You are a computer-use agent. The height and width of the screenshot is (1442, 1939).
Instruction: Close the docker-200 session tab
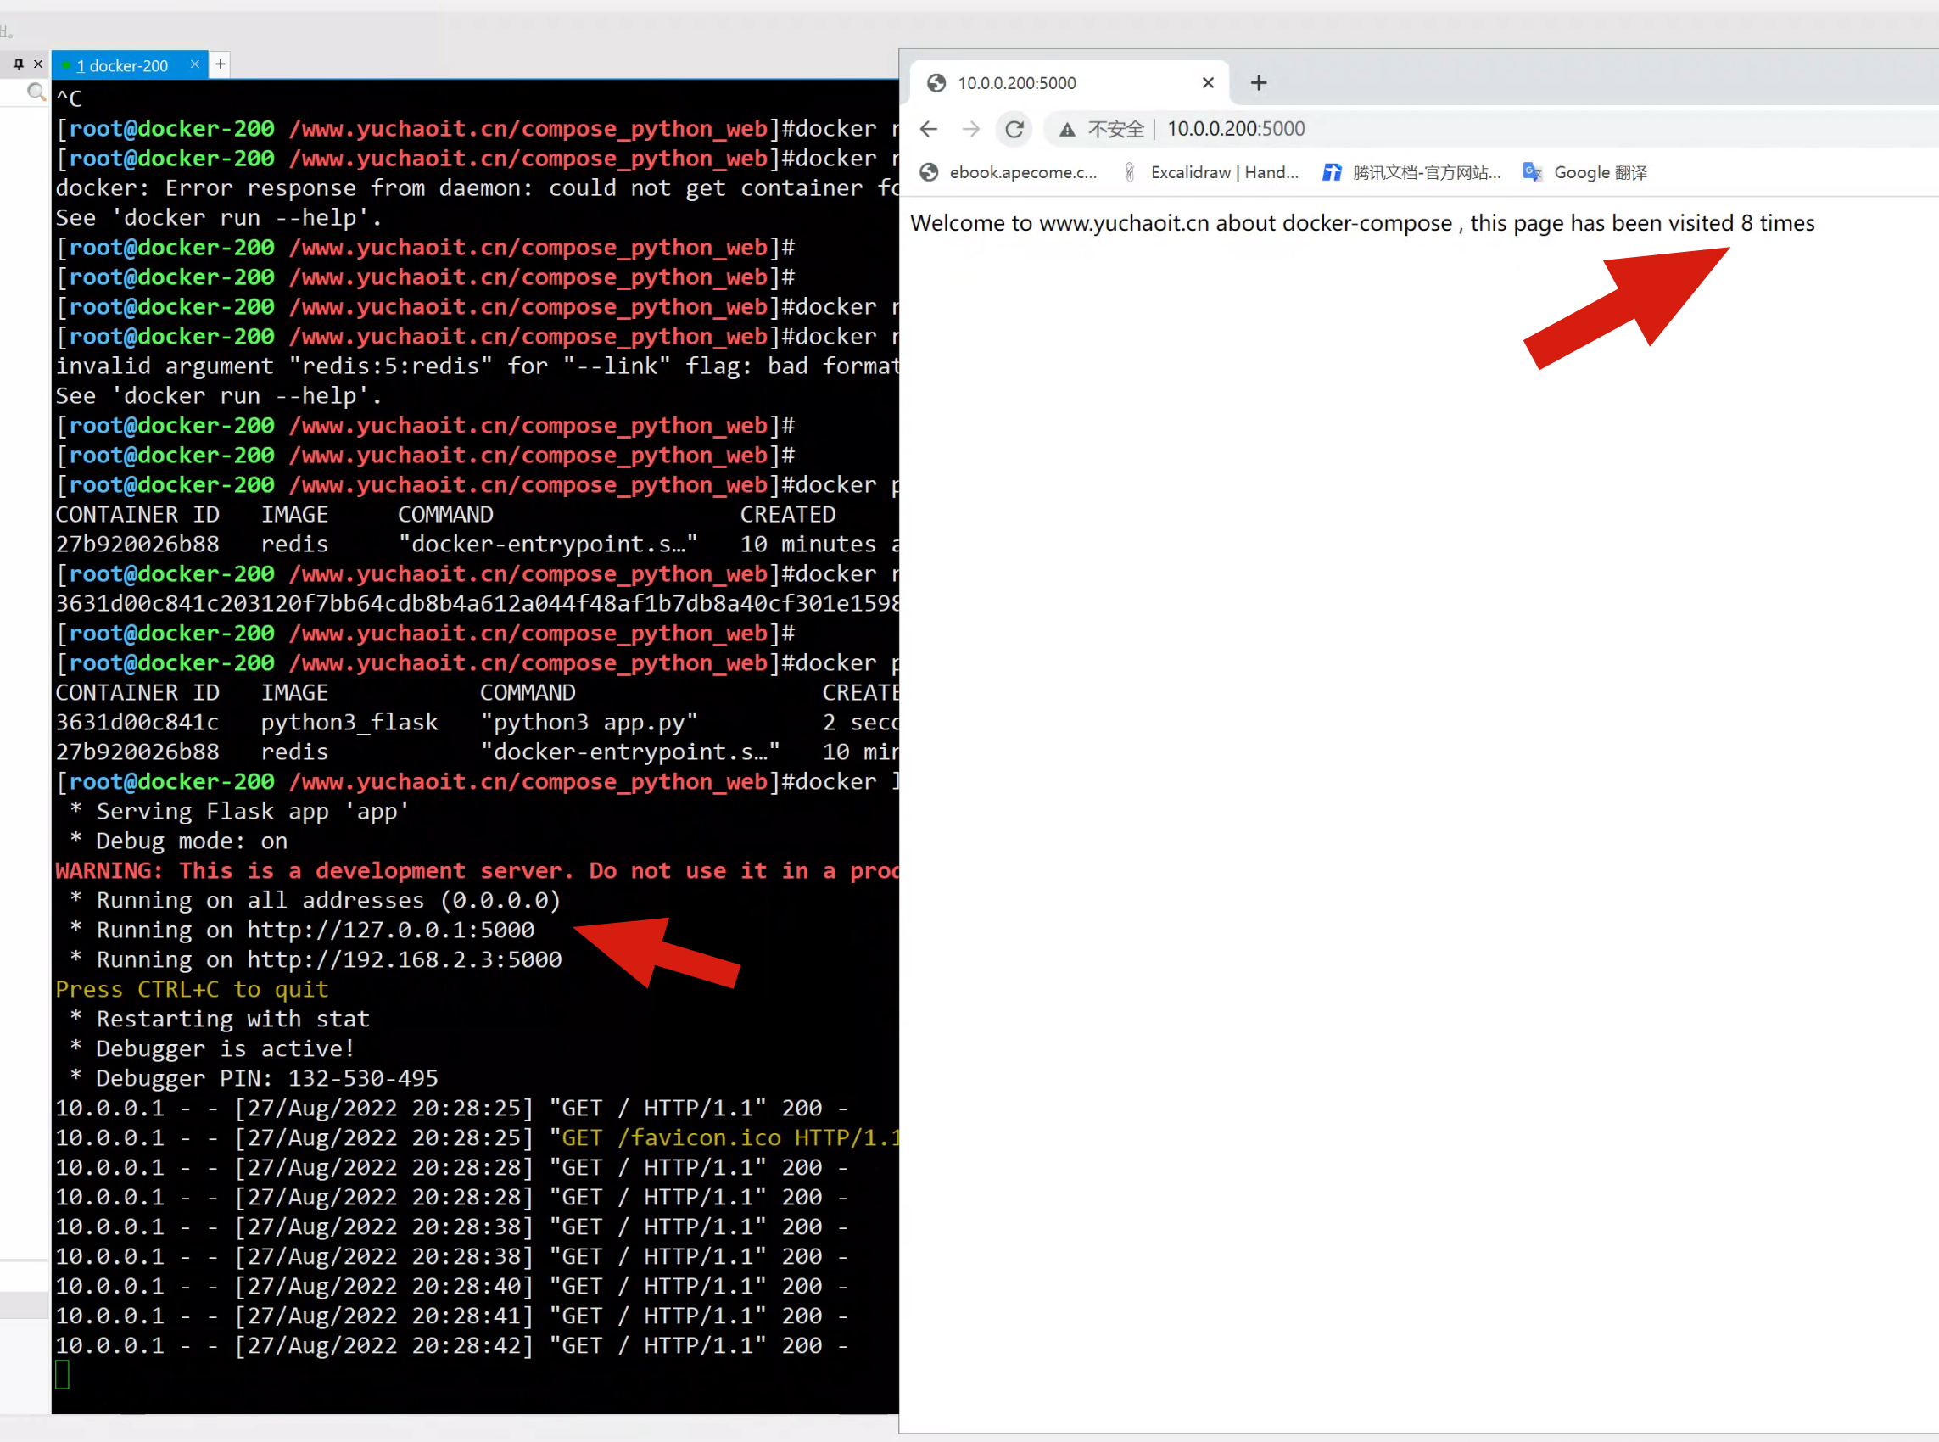(194, 64)
